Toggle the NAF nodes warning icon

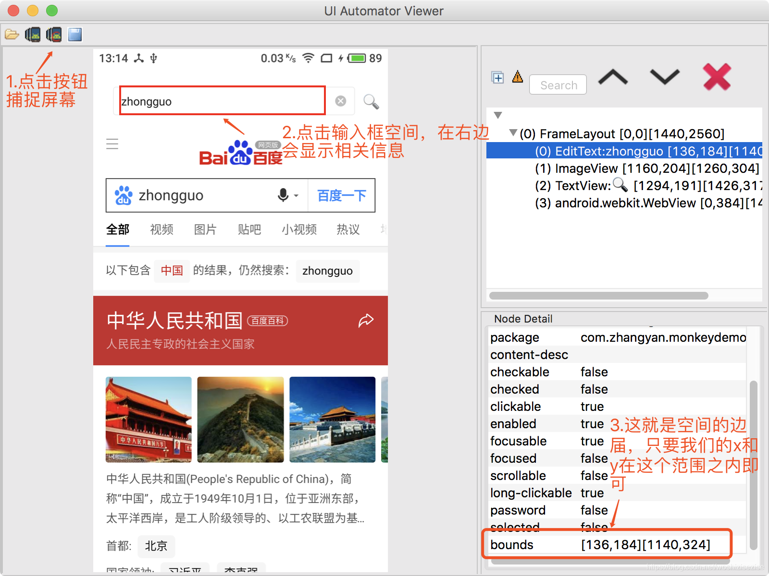click(x=518, y=76)
